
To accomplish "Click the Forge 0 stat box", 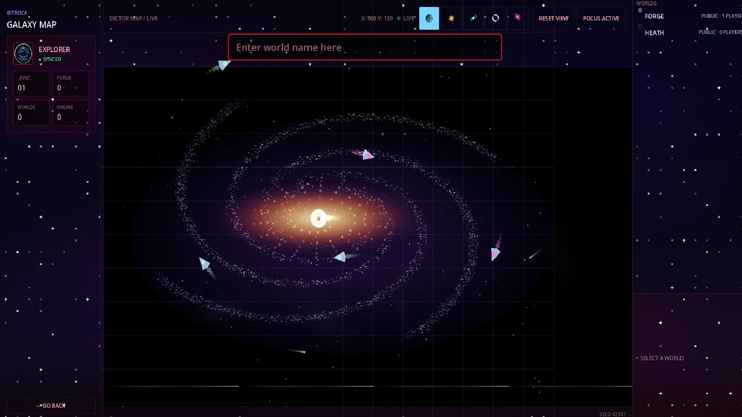I will (x=71, y=83).
